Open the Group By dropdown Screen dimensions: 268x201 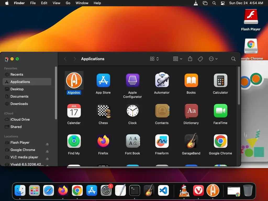pyautogui.click(x=178, y=59)
